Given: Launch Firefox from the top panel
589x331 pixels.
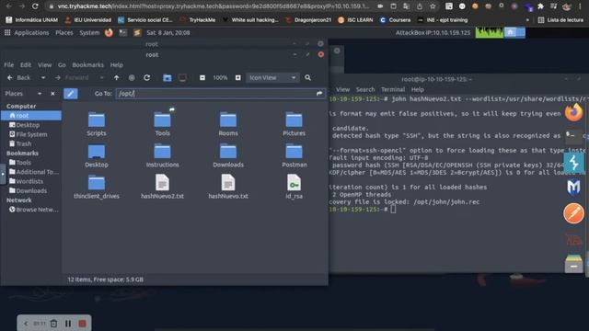Looking at the screenshot, I should 109,33.
